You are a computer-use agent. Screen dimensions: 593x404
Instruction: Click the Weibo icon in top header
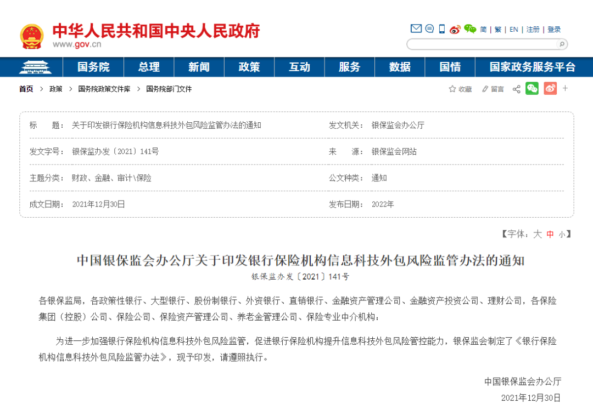pos(455,30)
